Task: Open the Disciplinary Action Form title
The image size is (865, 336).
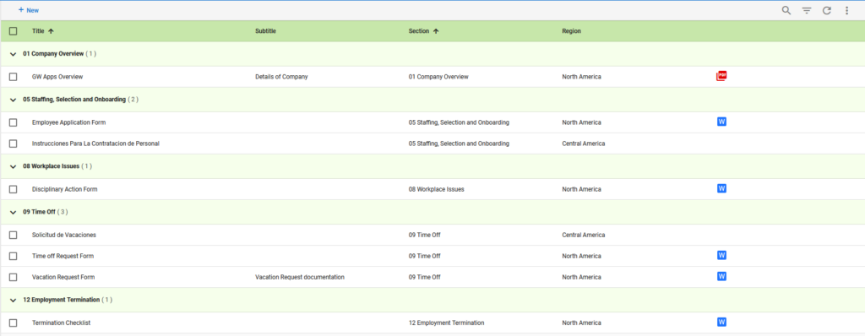Action: pos(65,189)
